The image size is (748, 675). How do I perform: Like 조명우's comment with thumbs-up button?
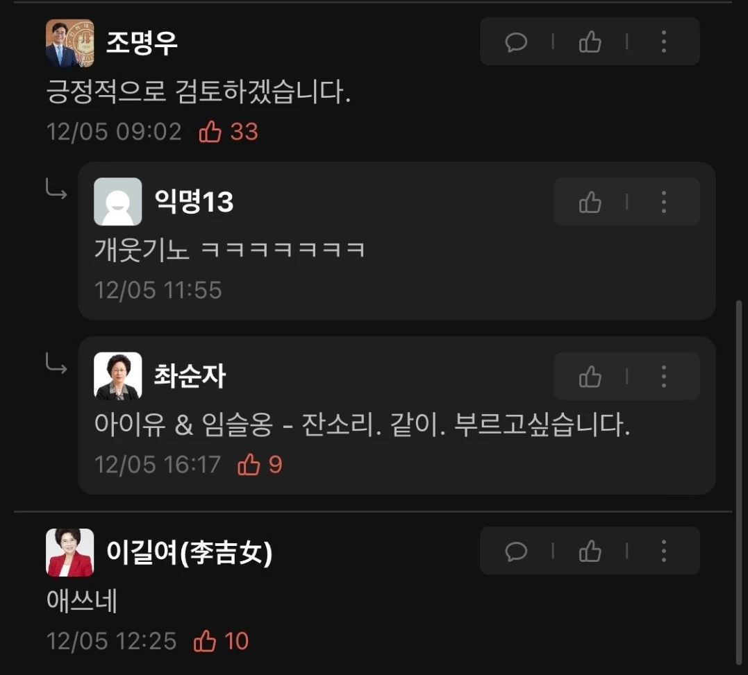pos(590,42)
